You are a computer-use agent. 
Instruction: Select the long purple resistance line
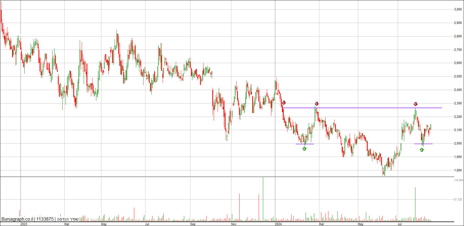(362, 108)
